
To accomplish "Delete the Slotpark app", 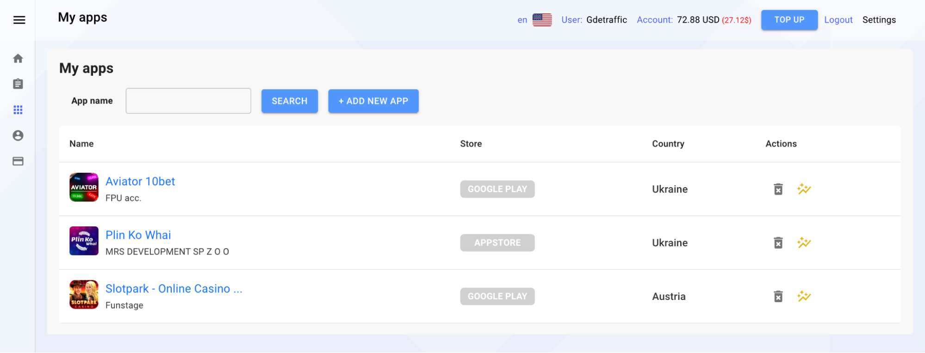I will (x=778, y=296).
